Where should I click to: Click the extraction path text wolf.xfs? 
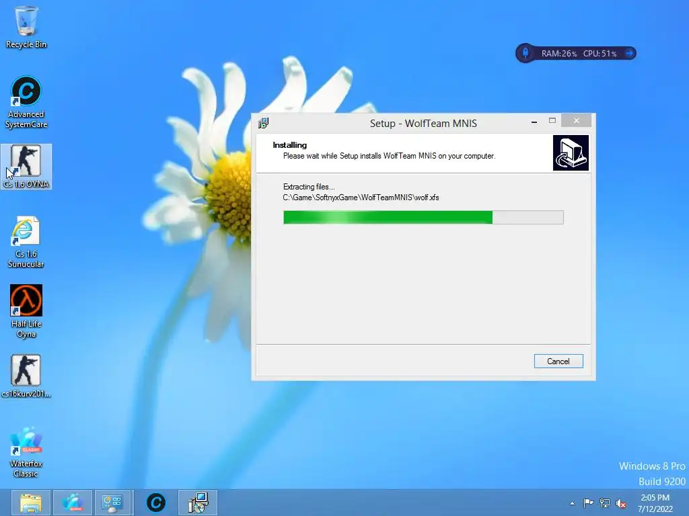[361, 198]
